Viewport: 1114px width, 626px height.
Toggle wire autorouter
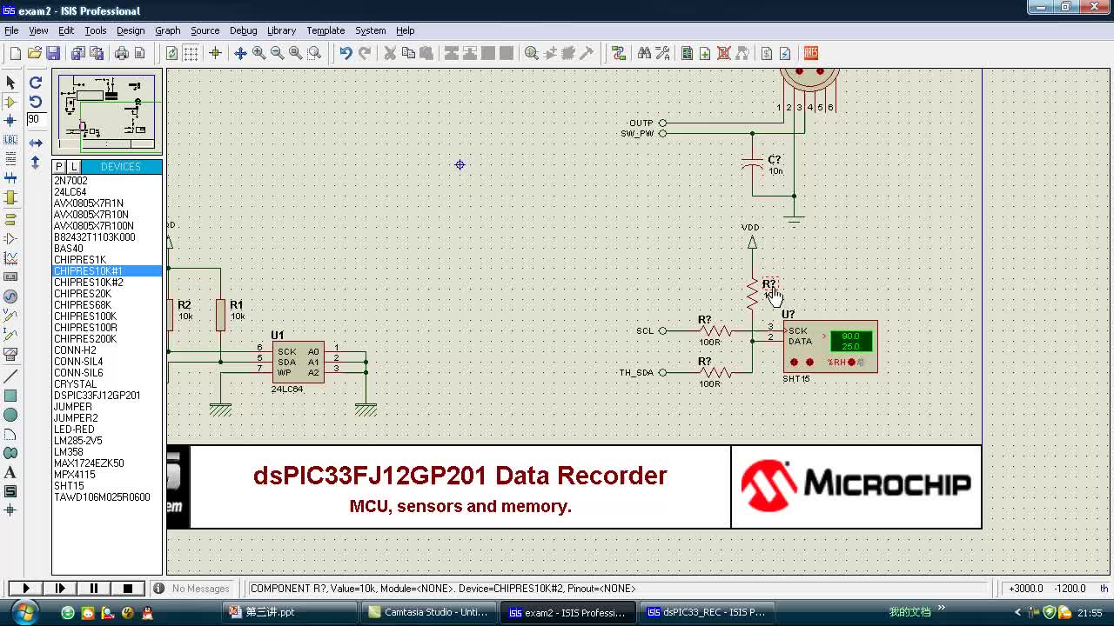pyautogui.click(x=619, y=53)
